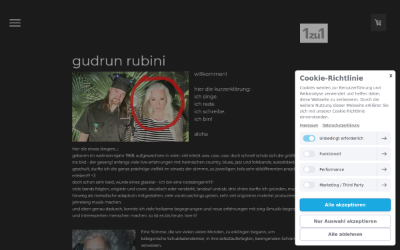Expand Marketing / Third Party details arrow
The width and height of the screenshot is (400, 250).
pos(384,185)
